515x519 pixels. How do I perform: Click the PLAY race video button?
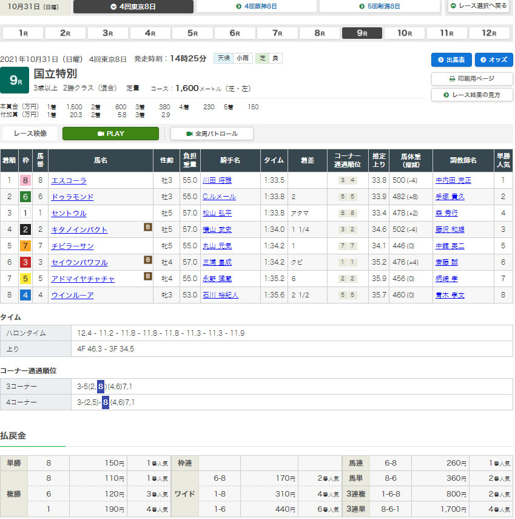click(x=110, y=134)
